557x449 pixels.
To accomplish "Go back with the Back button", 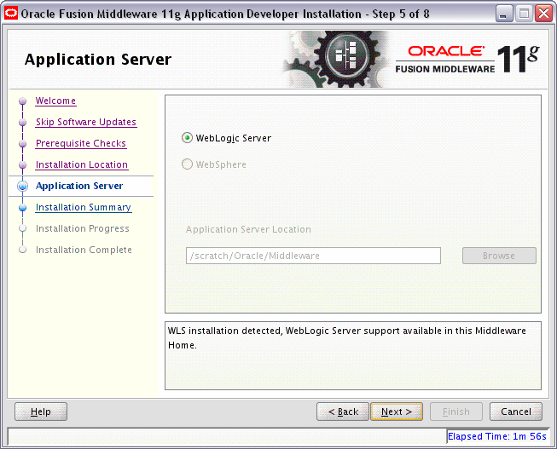I will click(343, 412).
